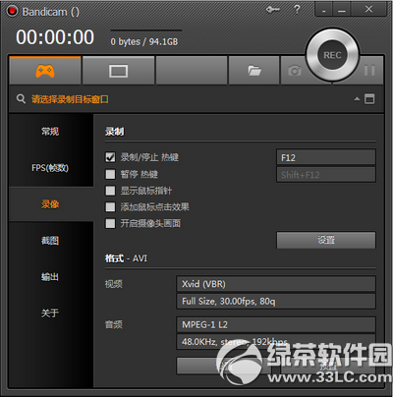Click the 48.0KHz stereo audio field

tap(276, 342)
